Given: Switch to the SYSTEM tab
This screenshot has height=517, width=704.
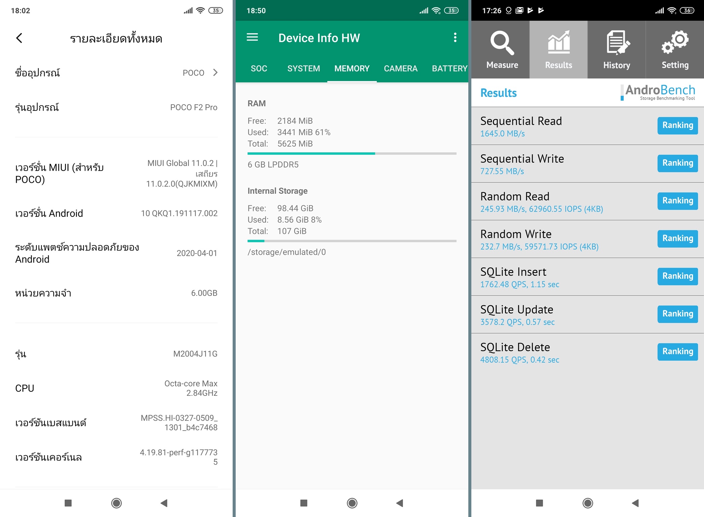Looking at the screenshot, I should pos(304,68).
